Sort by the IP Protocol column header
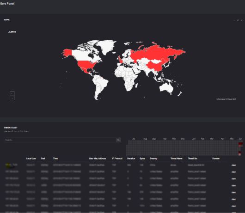The image size is (245, 213). click(x=117, y=158)
